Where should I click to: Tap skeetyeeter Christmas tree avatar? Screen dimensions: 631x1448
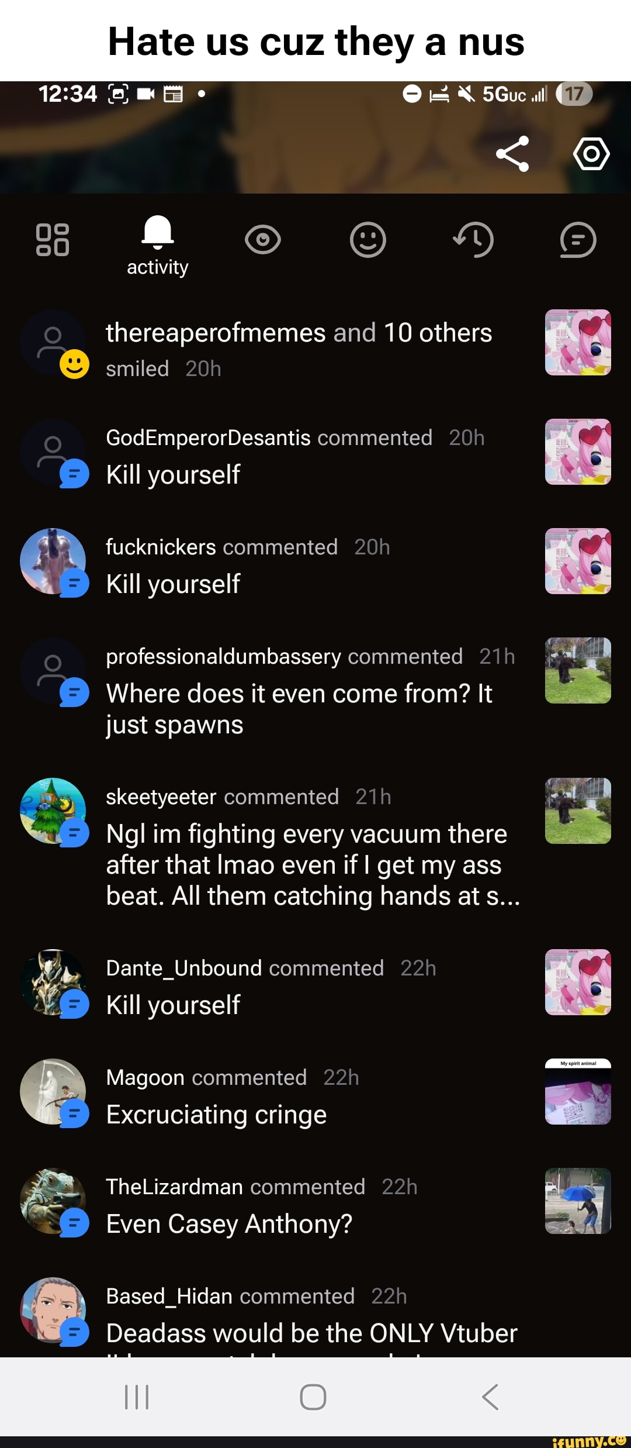(x=53, y=811)
